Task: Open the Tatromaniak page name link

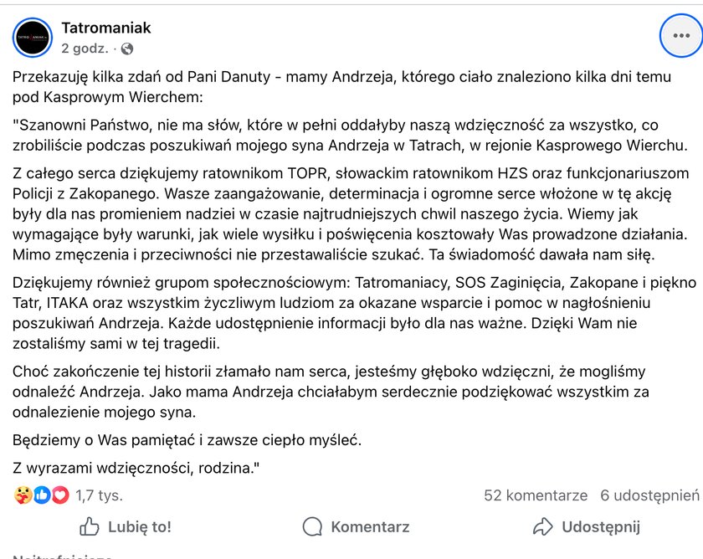Action: coord(106,28)
